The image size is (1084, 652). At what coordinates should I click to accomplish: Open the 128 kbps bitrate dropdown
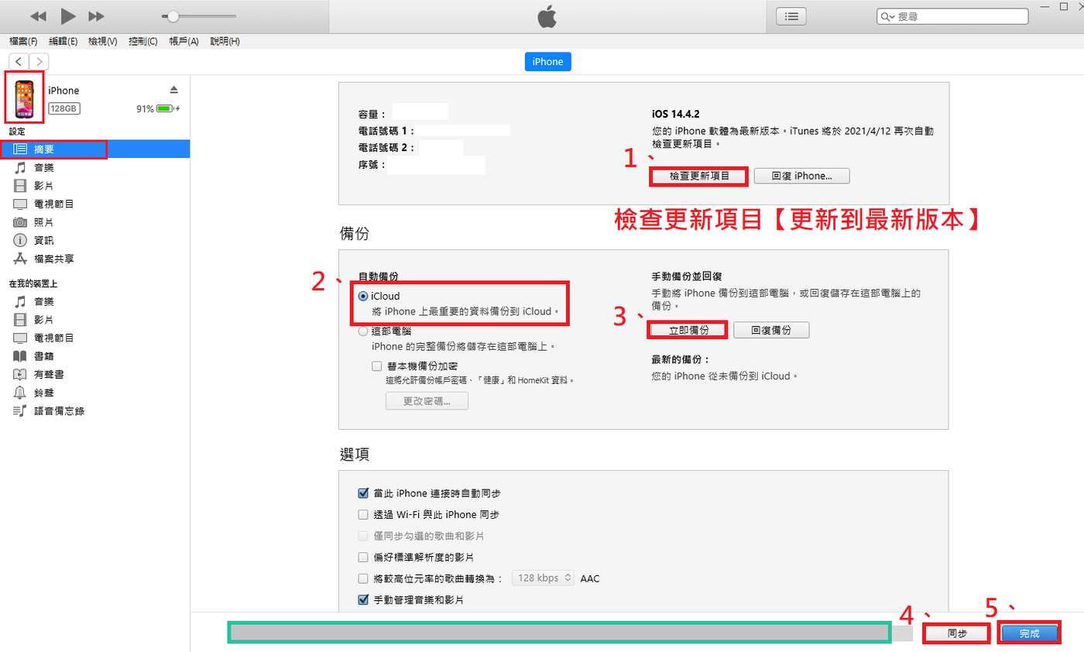(543, 578)
